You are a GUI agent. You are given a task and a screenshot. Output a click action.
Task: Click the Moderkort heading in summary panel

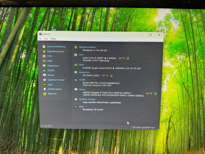tap(85, 72)
